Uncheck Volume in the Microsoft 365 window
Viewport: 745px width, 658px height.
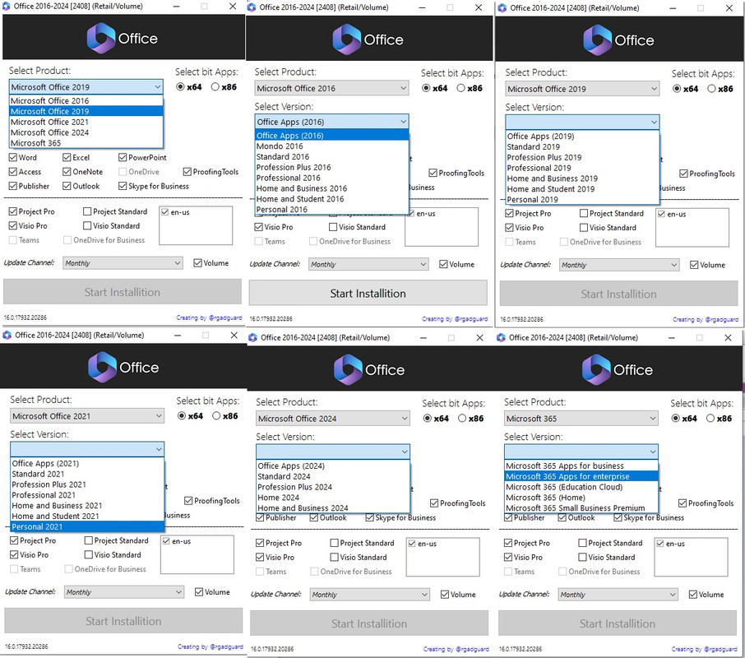693,595
